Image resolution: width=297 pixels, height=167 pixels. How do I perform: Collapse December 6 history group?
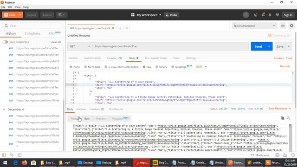[4, 109]
